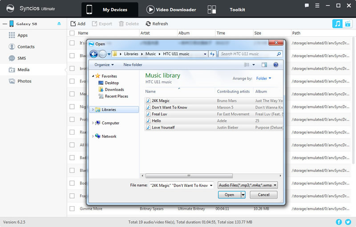Eject the Galaxy S8 device

point(59,24)
